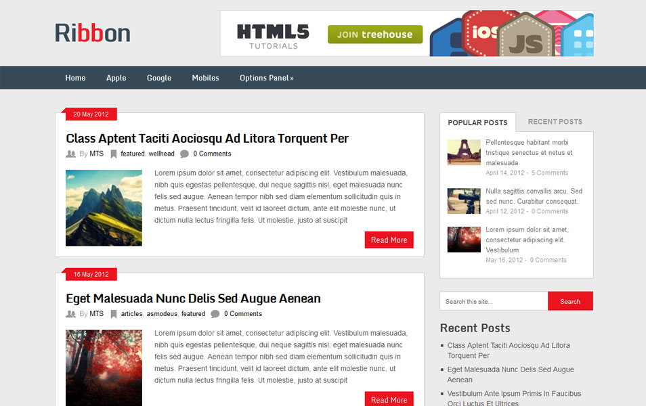This screenshot has height=406, width=646.
Task: Click MTS author link in second post
Action: (x=96, y=314)
